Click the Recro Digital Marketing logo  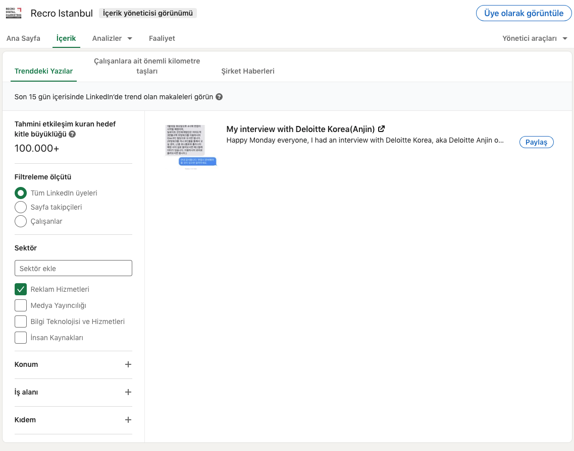pyautogui.click(x=14, y=13)
